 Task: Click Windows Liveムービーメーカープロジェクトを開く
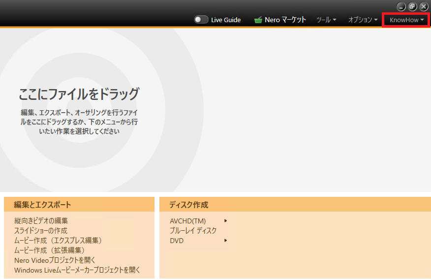77,270
